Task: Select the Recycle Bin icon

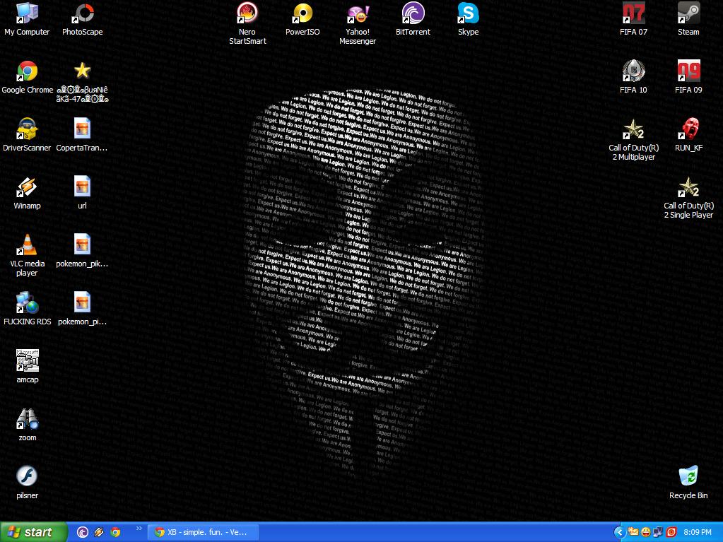Action: coord(688,483)
